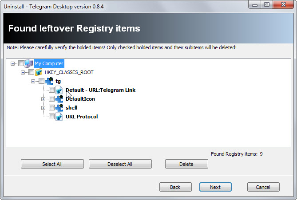Screen dimensions: 297x200
Task: Collapse the My Computer tree node
Action: (x=12, y=63)
